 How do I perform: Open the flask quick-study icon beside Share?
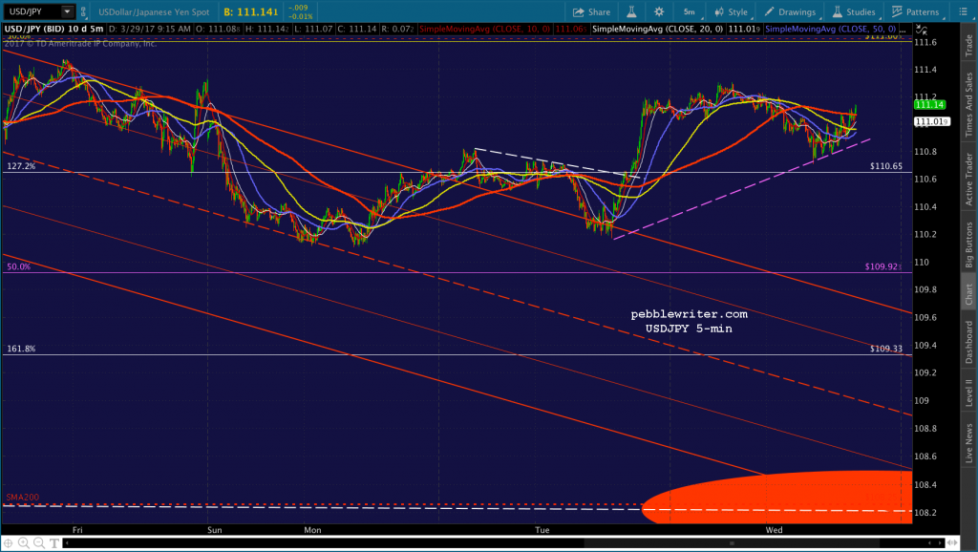point(631,11)
